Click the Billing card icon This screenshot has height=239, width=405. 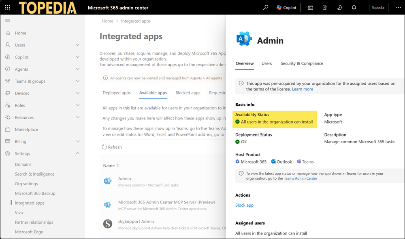8,141
